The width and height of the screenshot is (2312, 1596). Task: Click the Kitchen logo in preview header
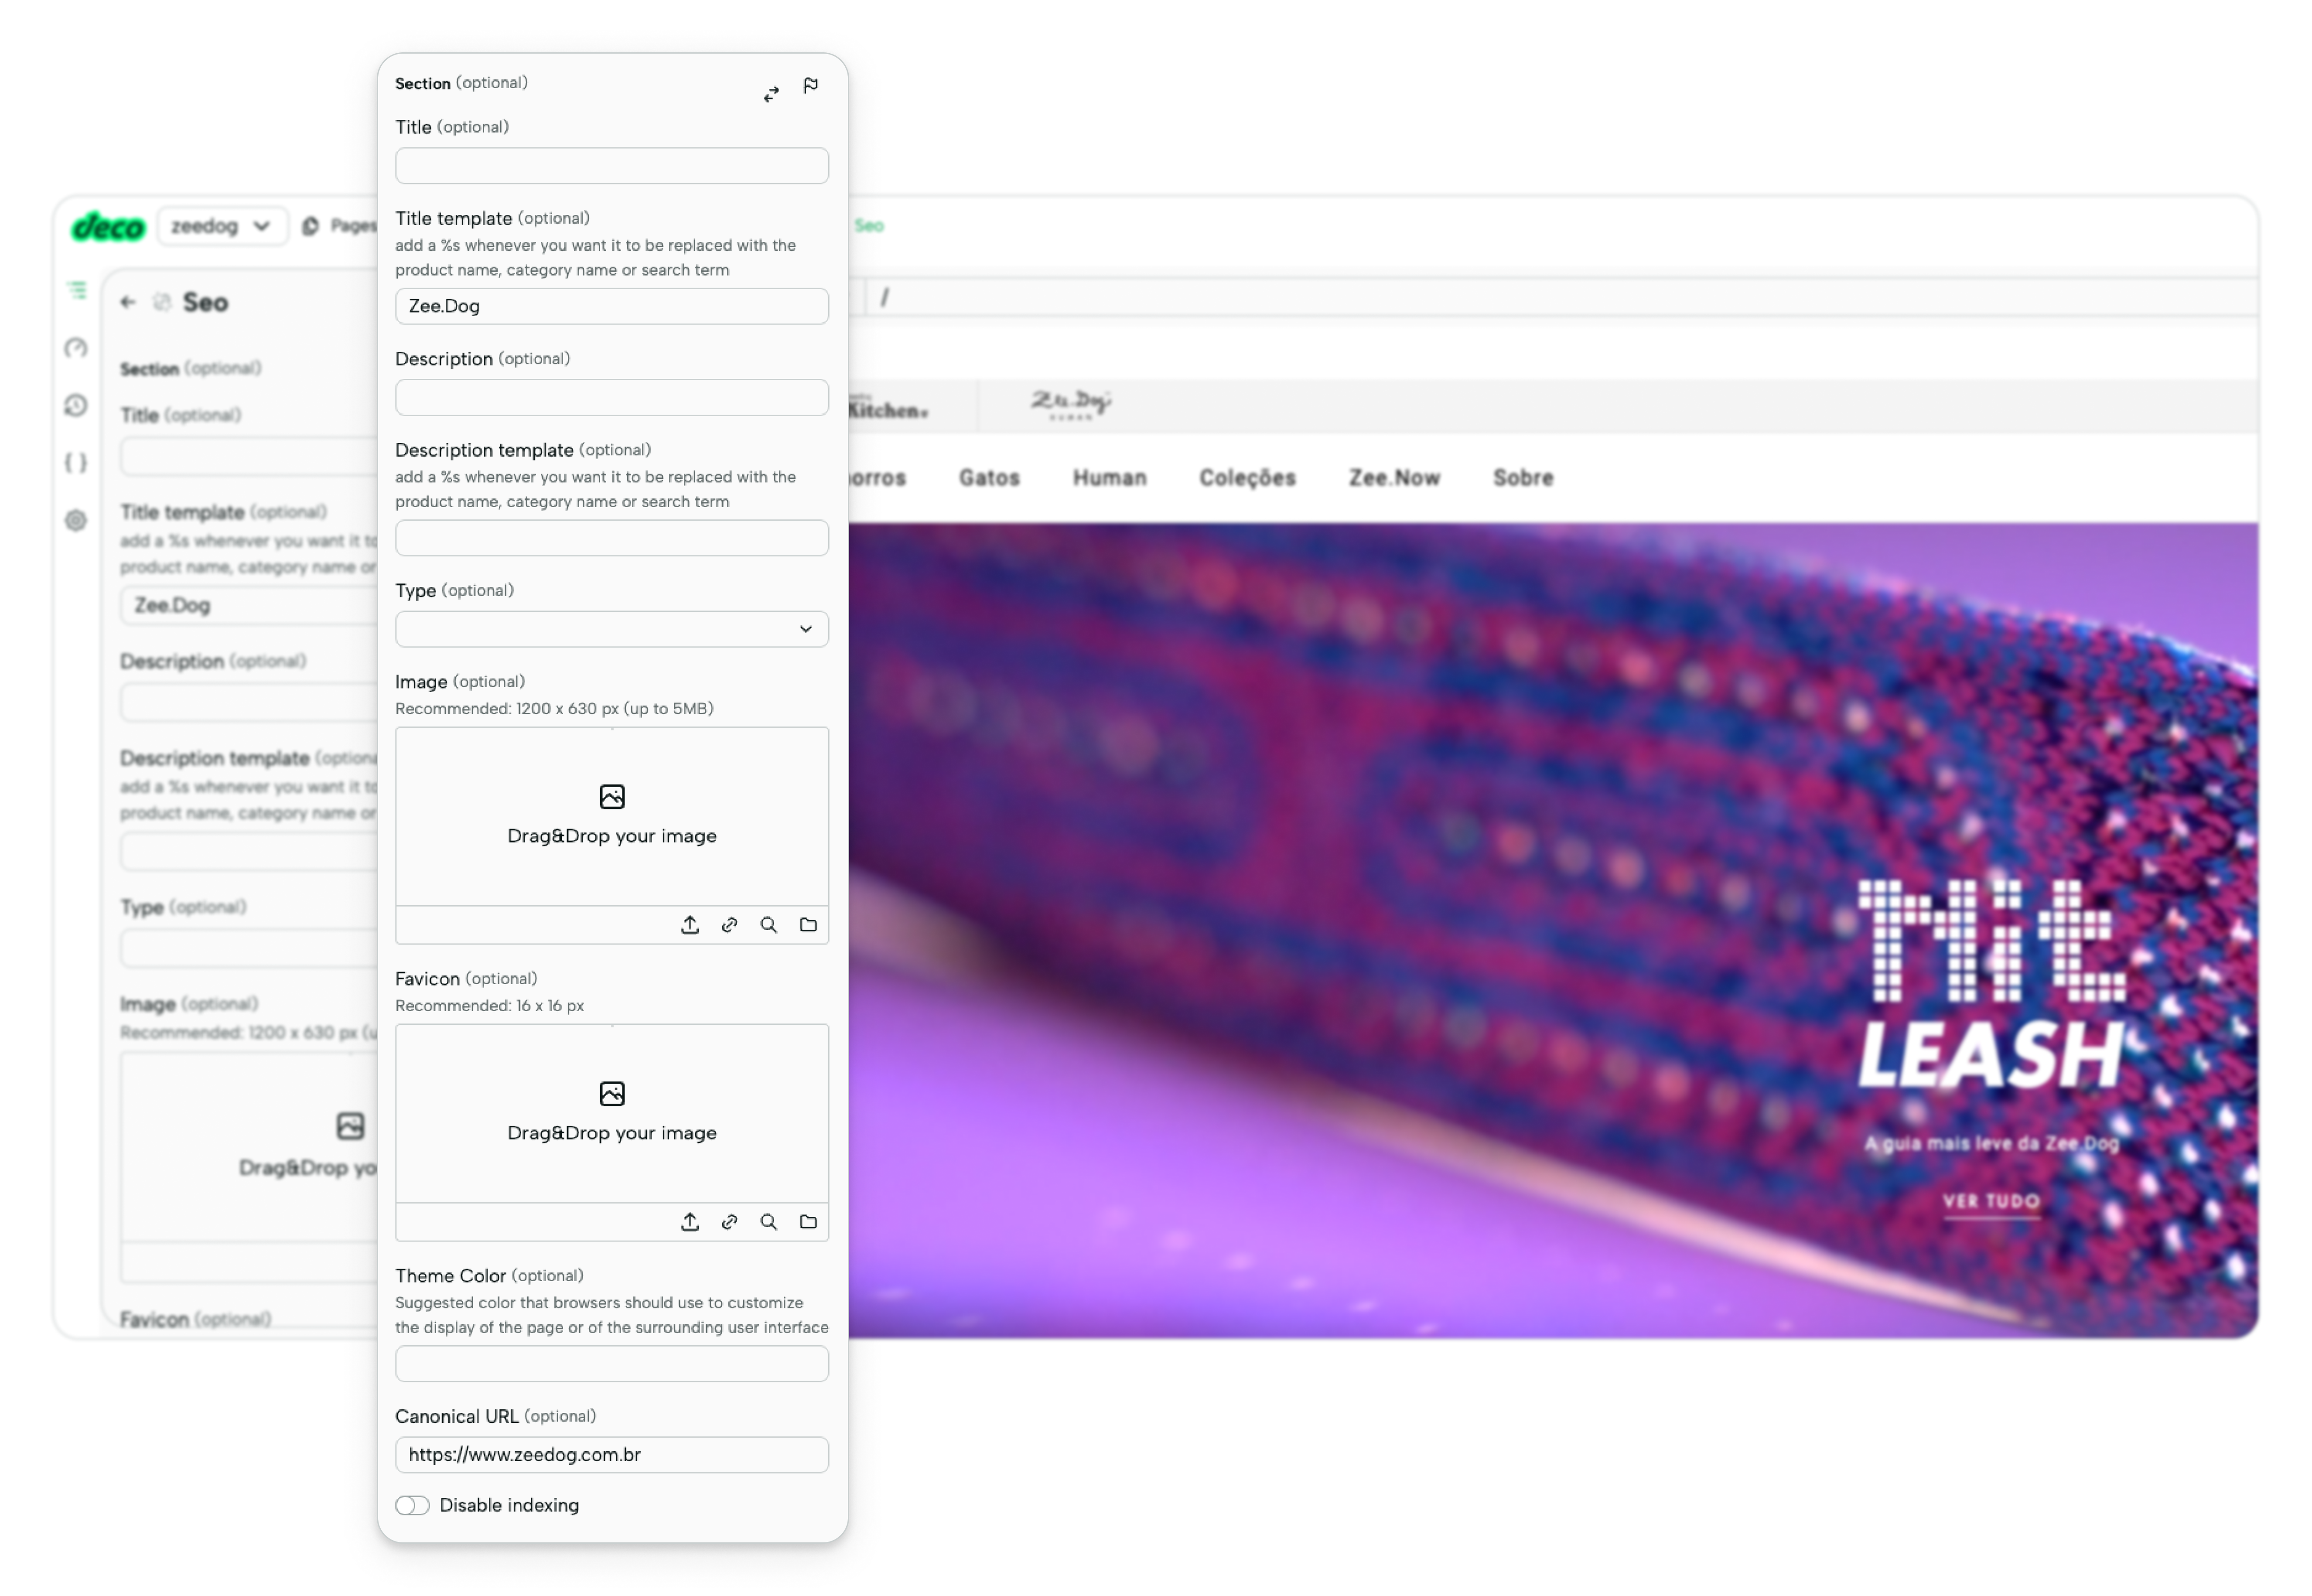tap(888, 408)
